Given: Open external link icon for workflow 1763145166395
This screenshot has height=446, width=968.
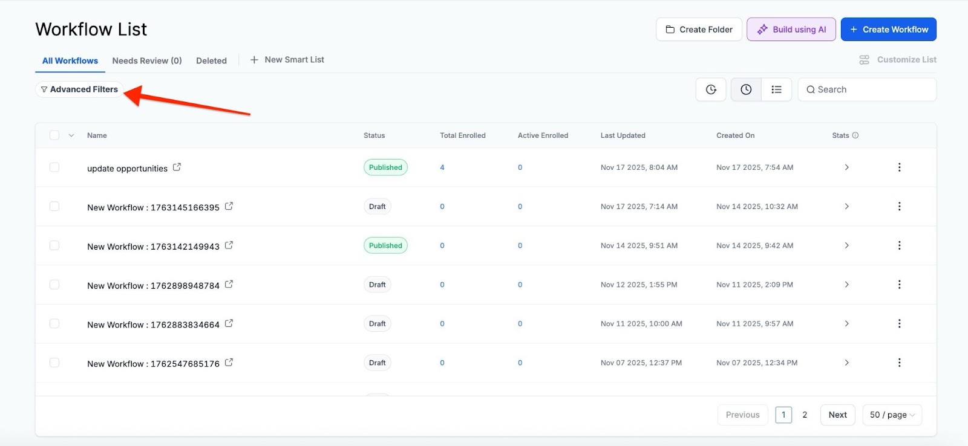Looking at the screenshot, I should (x=229, y=206).
